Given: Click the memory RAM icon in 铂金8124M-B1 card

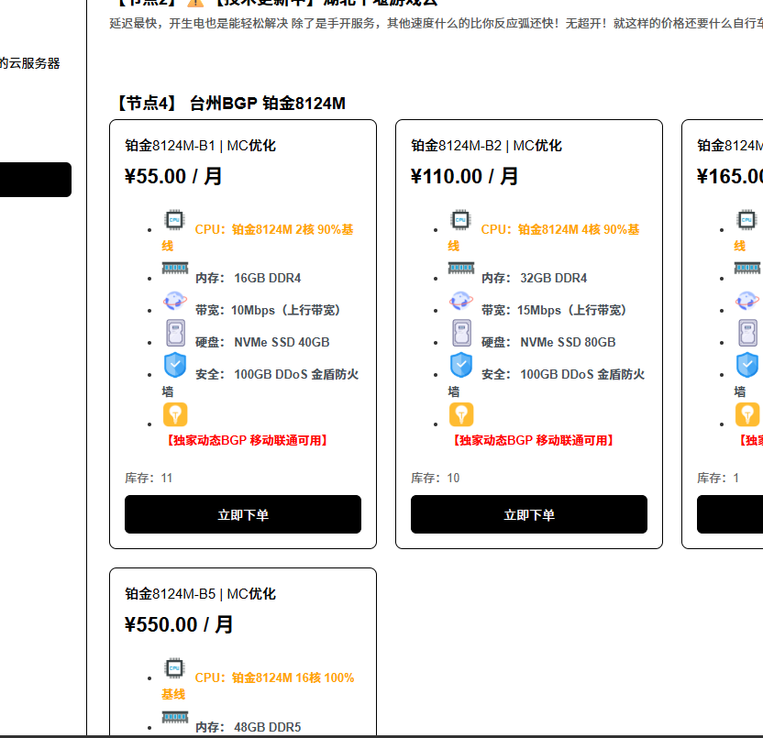Looking at the screenshot, I should [174, 268].
